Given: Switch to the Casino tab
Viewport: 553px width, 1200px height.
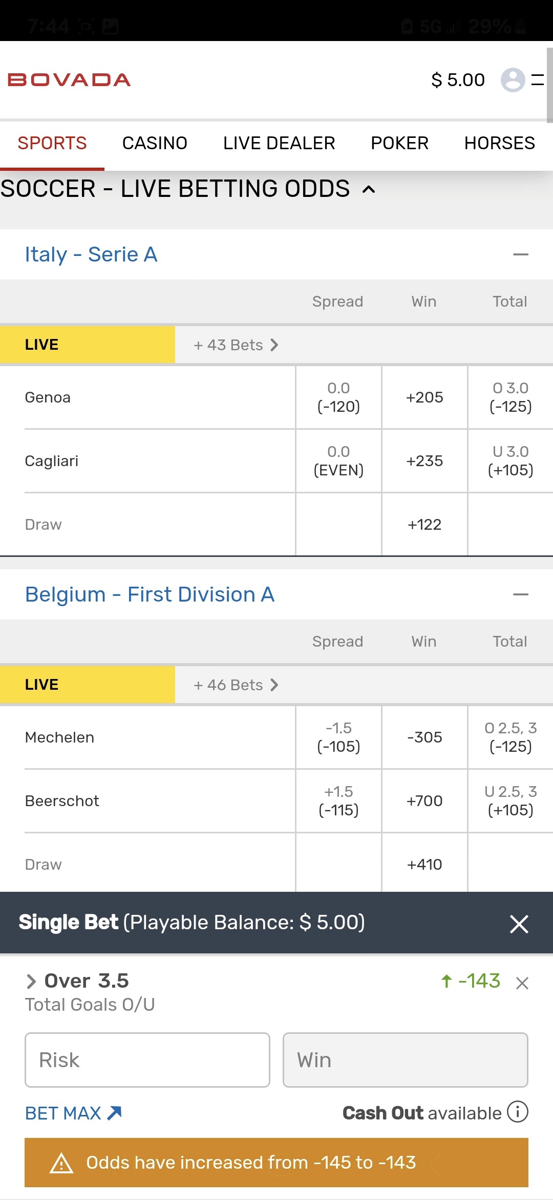Looking at the screenshot, I should tap(155, 143).
